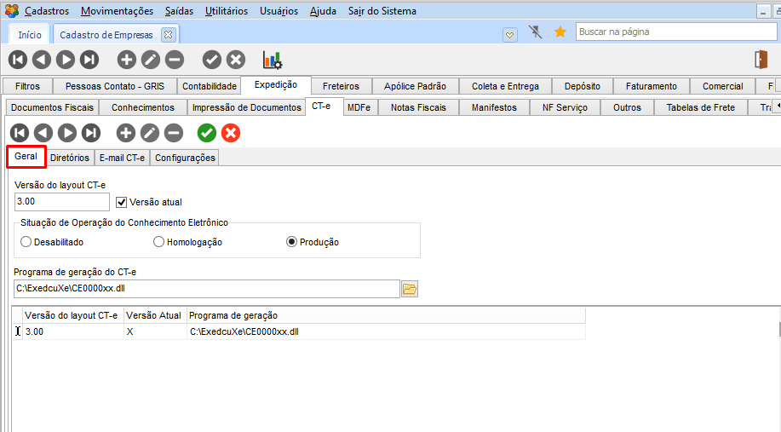The image size is (781, 432).
Task: Open the Notas Fiscais sub-tab
Action: (x=418, y=107)
